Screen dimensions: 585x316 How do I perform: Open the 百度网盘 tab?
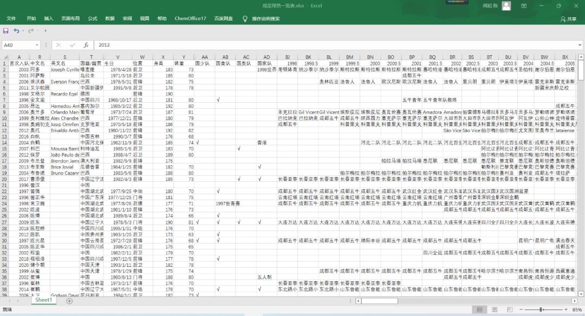pos(224,18)
